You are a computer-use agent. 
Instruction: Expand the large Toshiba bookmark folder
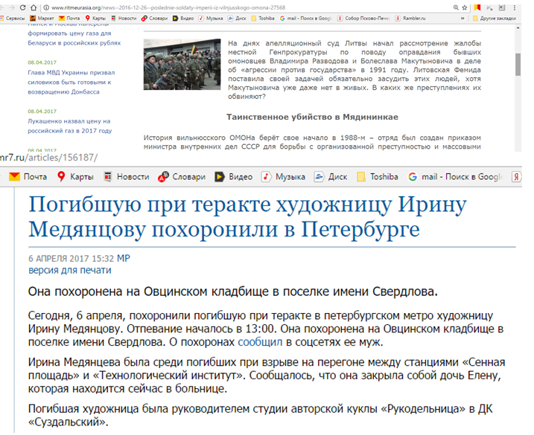pos(378,177)
